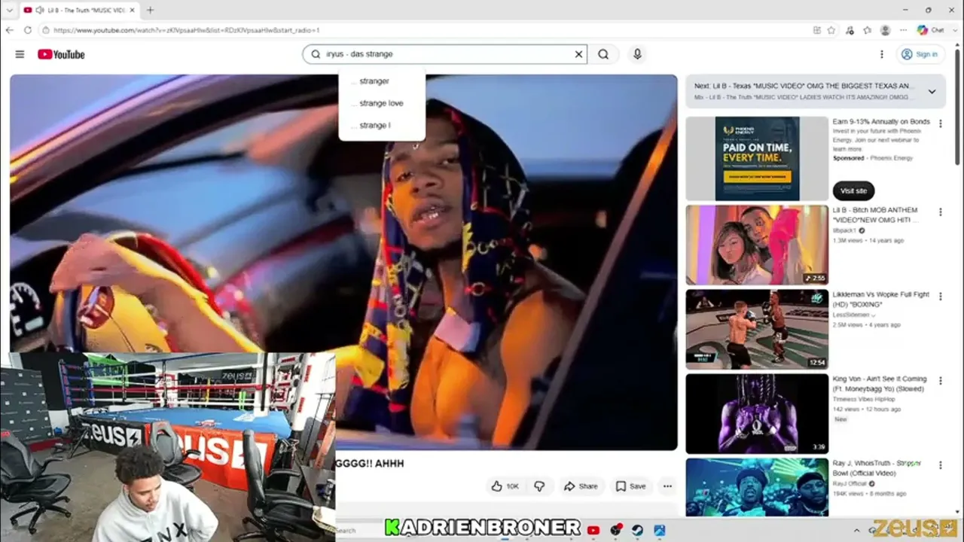Open the browser's three-dot settings menu
Image resolution: width=964 pixels, height=542 pixels.
click(x=904, y=30)
